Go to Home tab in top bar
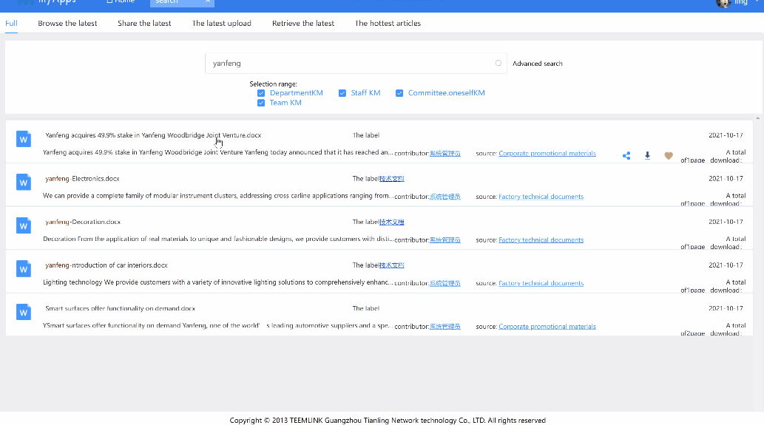Screen dimensions: 764x425 click(121, 2)
